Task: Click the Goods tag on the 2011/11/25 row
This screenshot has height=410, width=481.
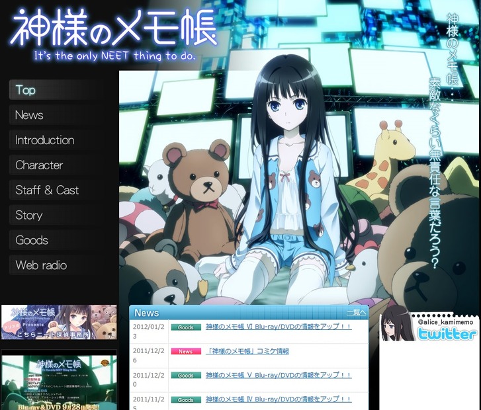Action: 186,400
